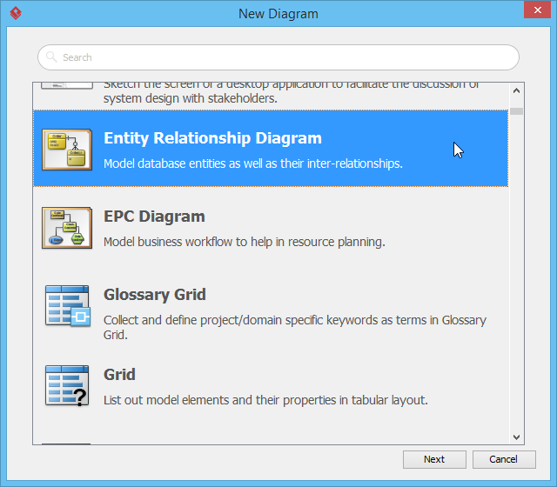
Task: Click the scrollbar up arrow
Action: tap(516, 90)
